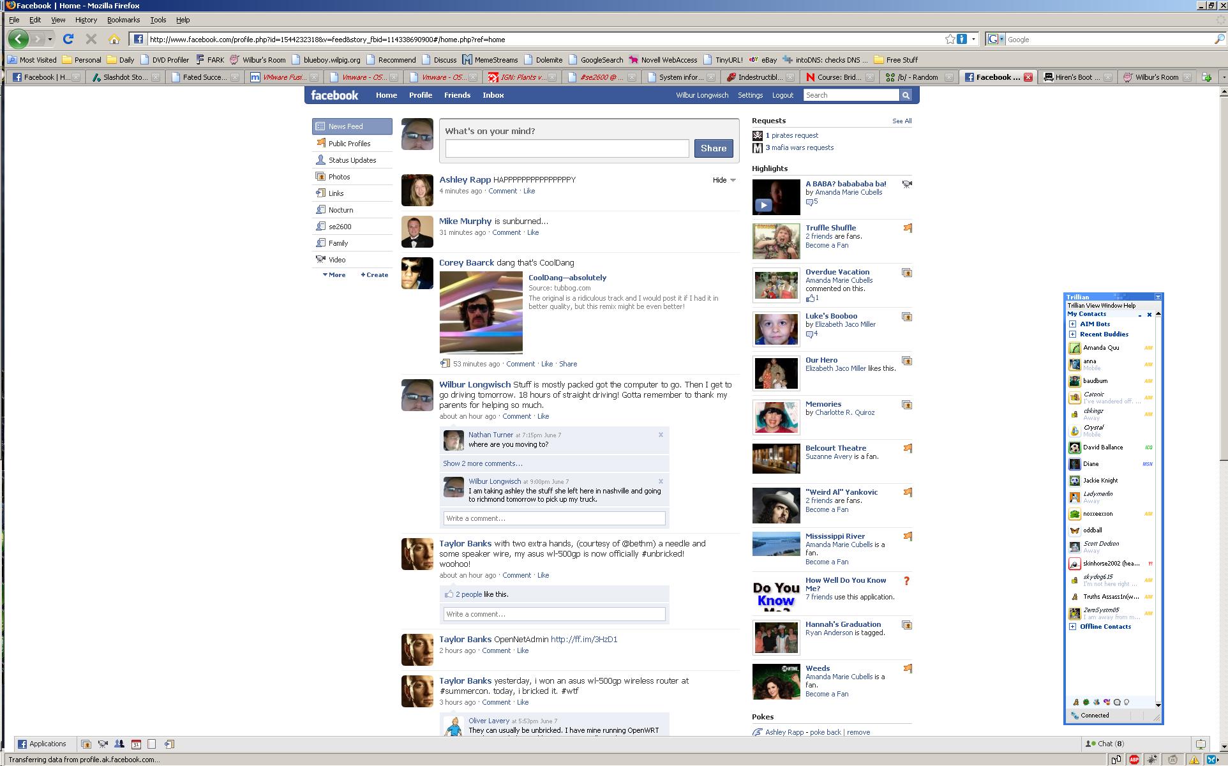
Task: Expand Recent Buddies group in Trillian
Action: tap(1073, 334)
